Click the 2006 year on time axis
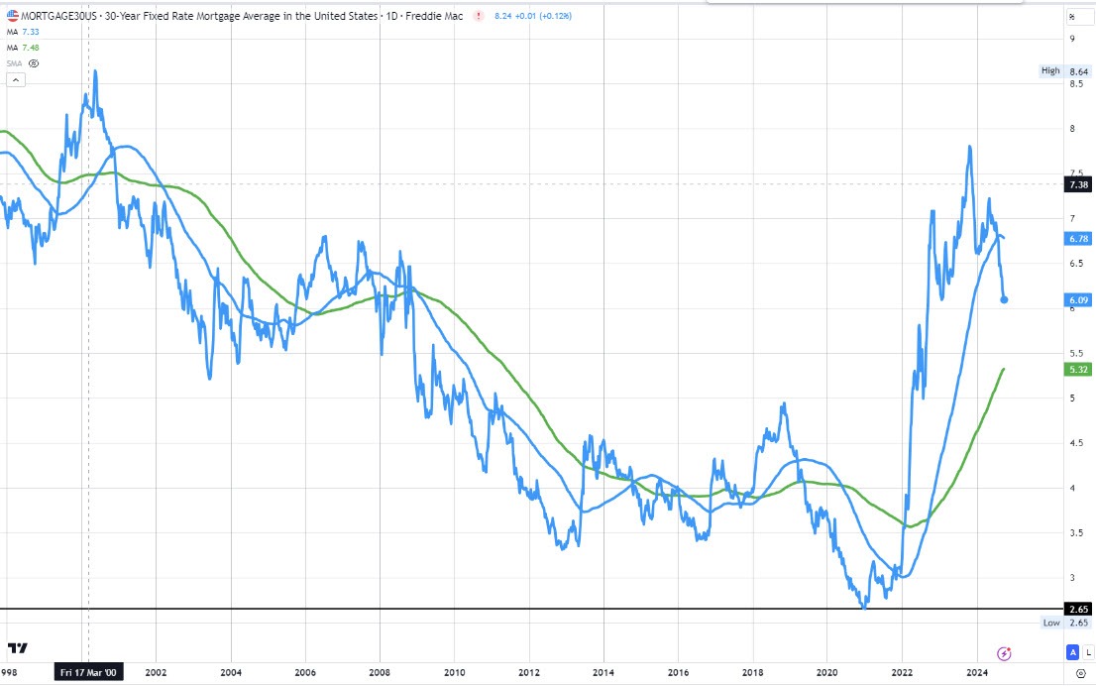Image resolution: width=1096 pixels, height=686 pixels. coord(305,673)
